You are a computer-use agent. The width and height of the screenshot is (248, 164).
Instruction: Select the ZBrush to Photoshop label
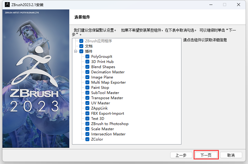110,124
